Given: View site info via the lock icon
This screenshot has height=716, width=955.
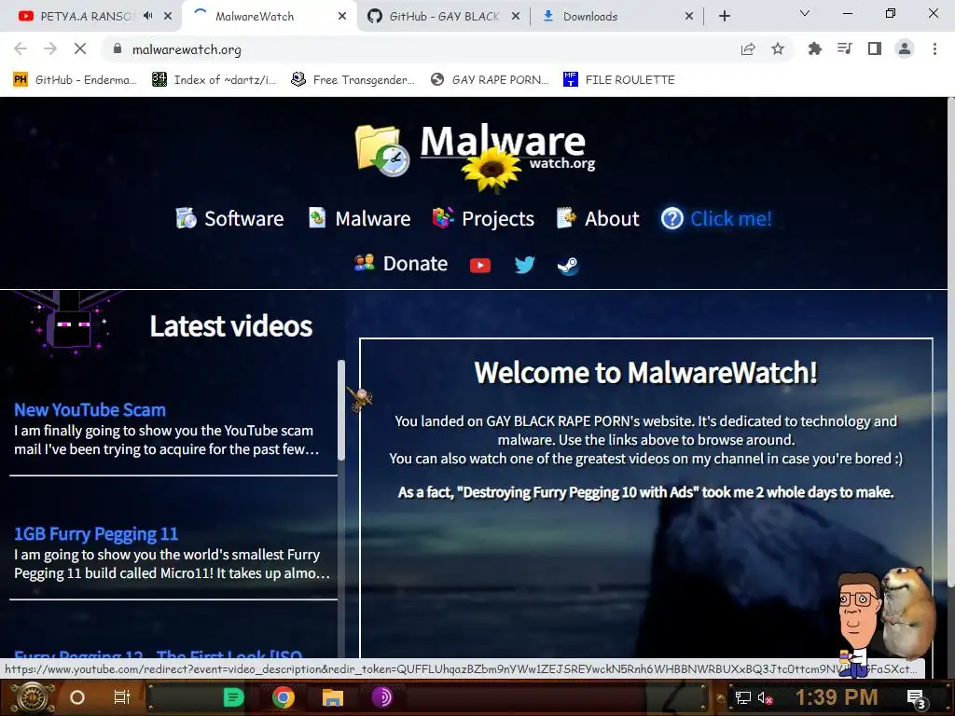Looking at the screenshot, I should coord(118,48).
